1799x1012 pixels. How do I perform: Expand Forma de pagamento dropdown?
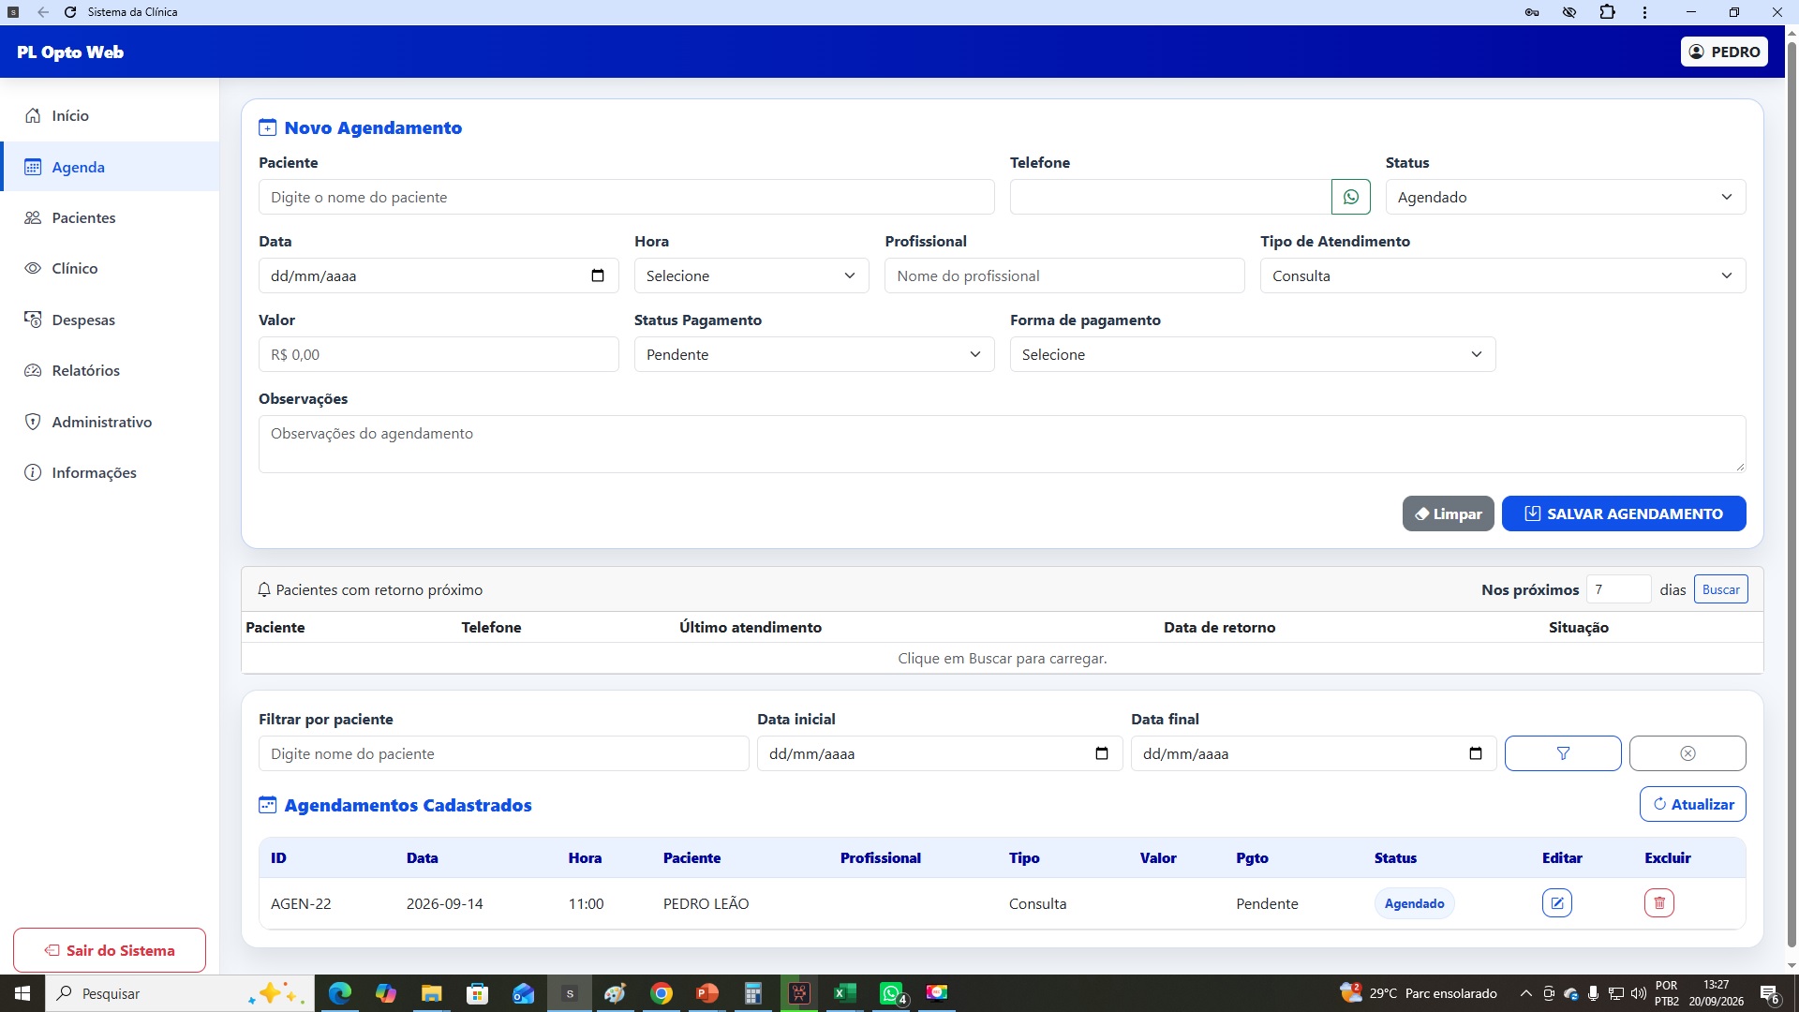pos(1252,354)
